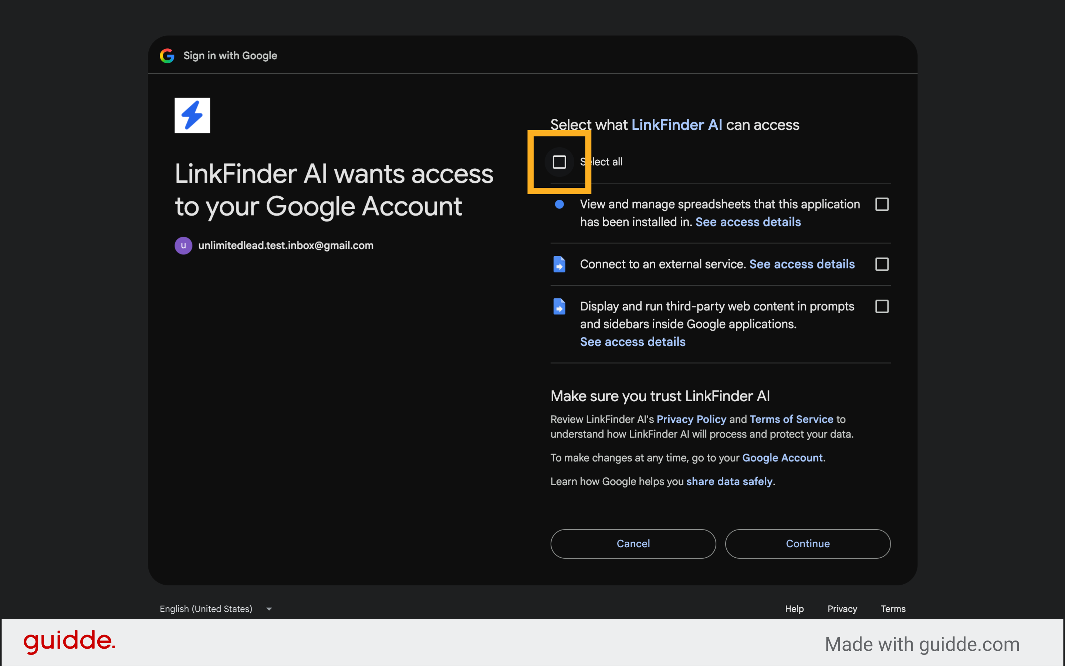This screenshot has width=1065, height=666.
Task: Click the LinkFinder AI link in heading
Action: 676,125
